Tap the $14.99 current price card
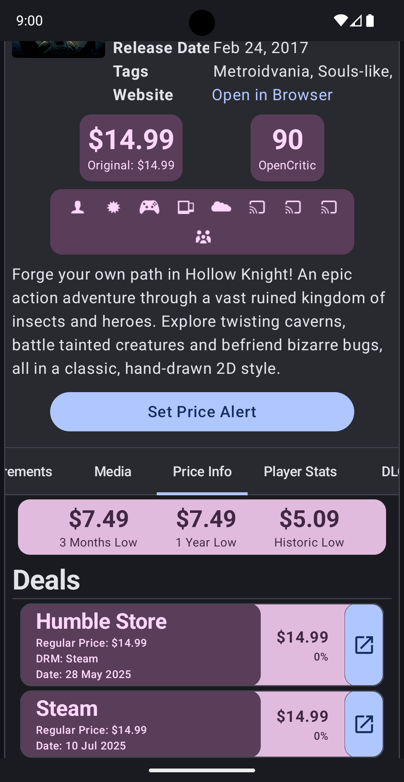Viewport: 404px width, 782px height. 131,148
